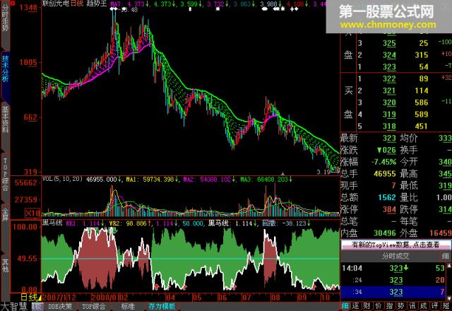Click the buy level 5 price 318
Viewport: 452px width, 311px height.
pyautogui.click(x=389, y=126)
